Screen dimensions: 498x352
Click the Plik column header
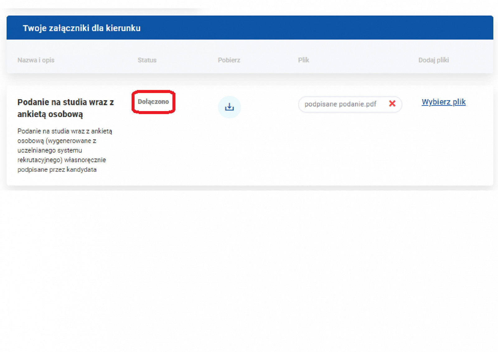[x=303, y=60]
